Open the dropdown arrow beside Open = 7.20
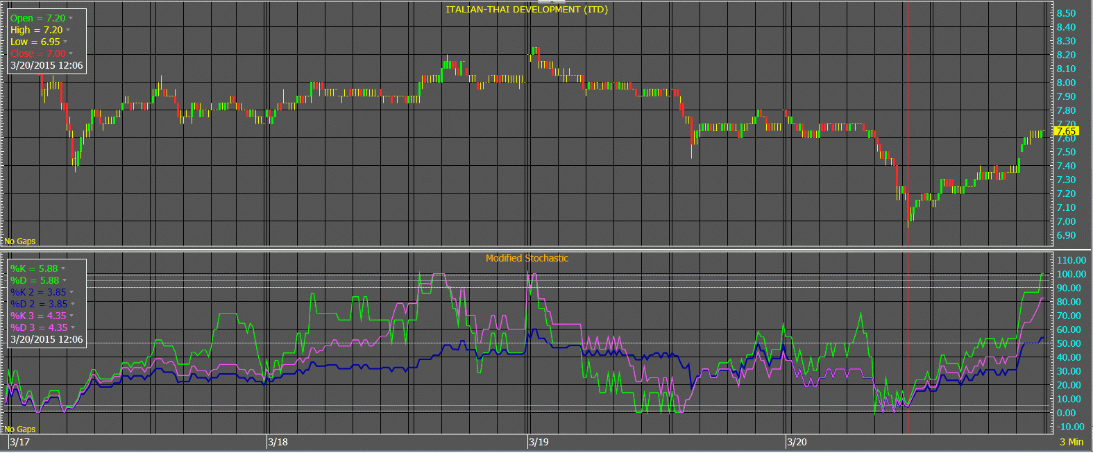The height and width of the screenshot is (453, 1093). 71,19
